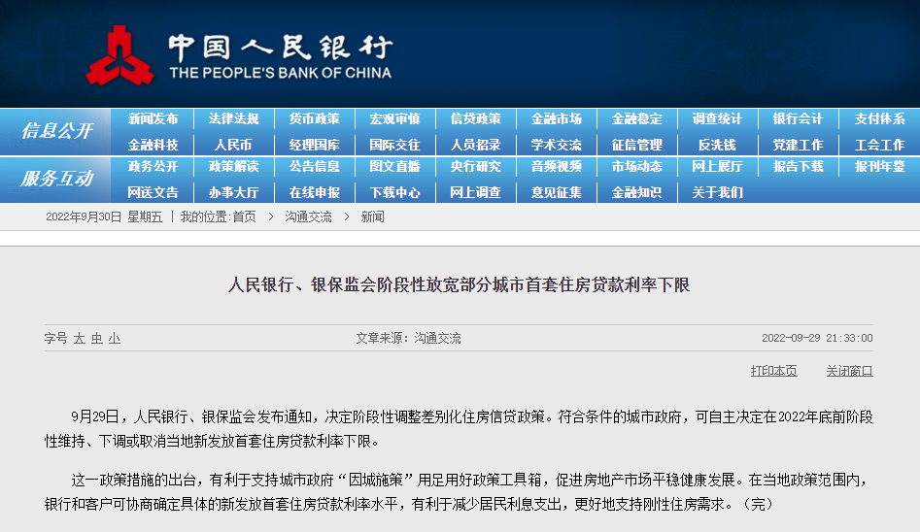
Task: Click 关闭窗口 to close window
Action: tap(850, 371)
